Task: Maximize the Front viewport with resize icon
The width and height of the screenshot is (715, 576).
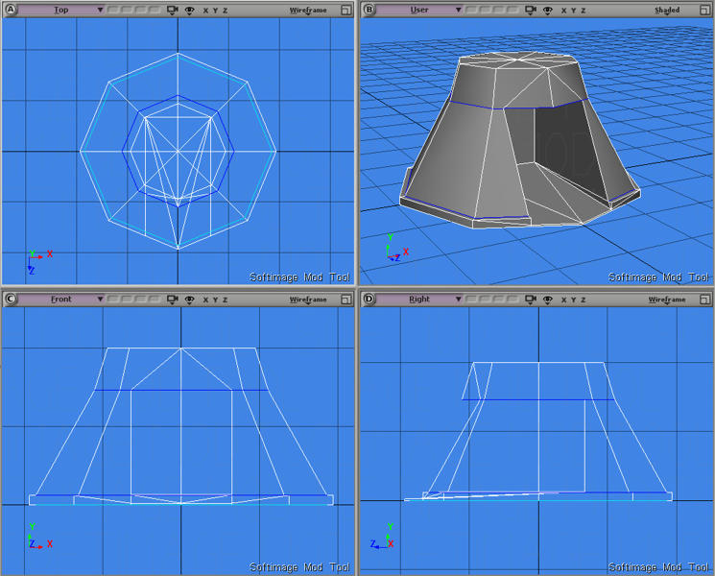Action: point(346,300)
